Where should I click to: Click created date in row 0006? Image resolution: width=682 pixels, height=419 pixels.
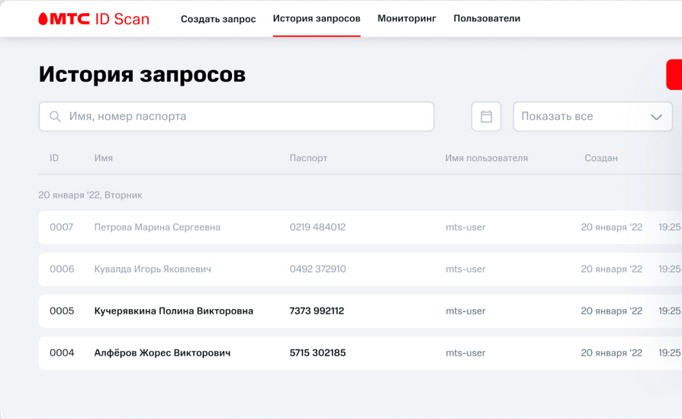pos(612,269)
